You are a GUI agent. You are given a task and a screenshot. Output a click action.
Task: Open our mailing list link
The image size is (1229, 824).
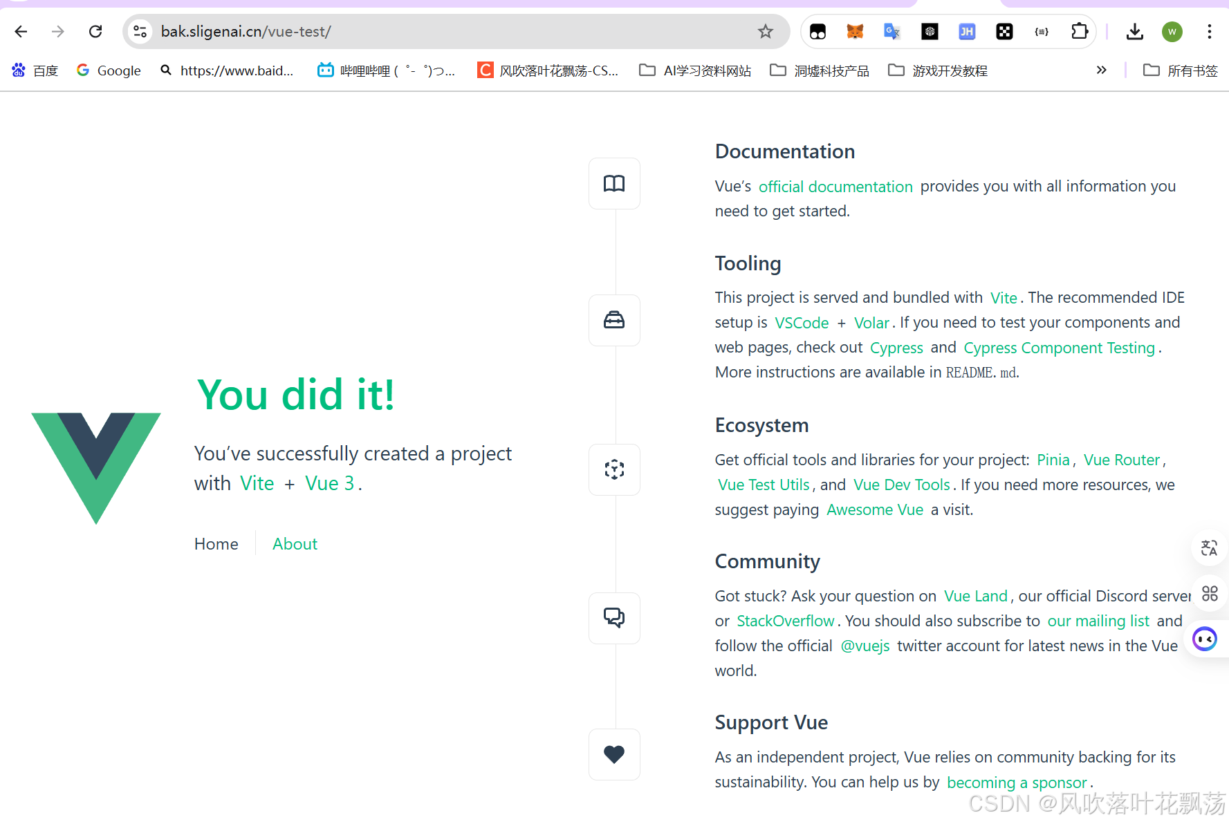click(1098, 621)
